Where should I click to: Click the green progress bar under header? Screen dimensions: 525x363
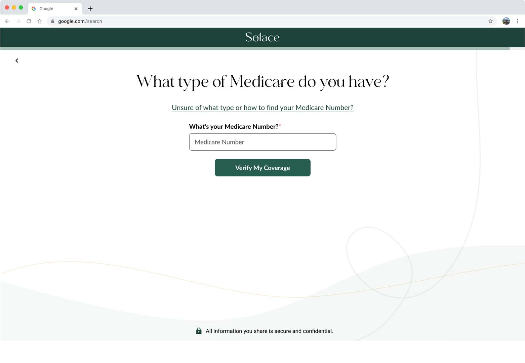coord(255,49)
